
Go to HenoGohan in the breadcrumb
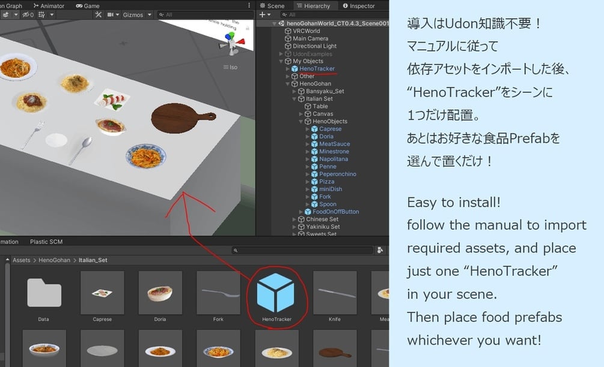(54, 260)
